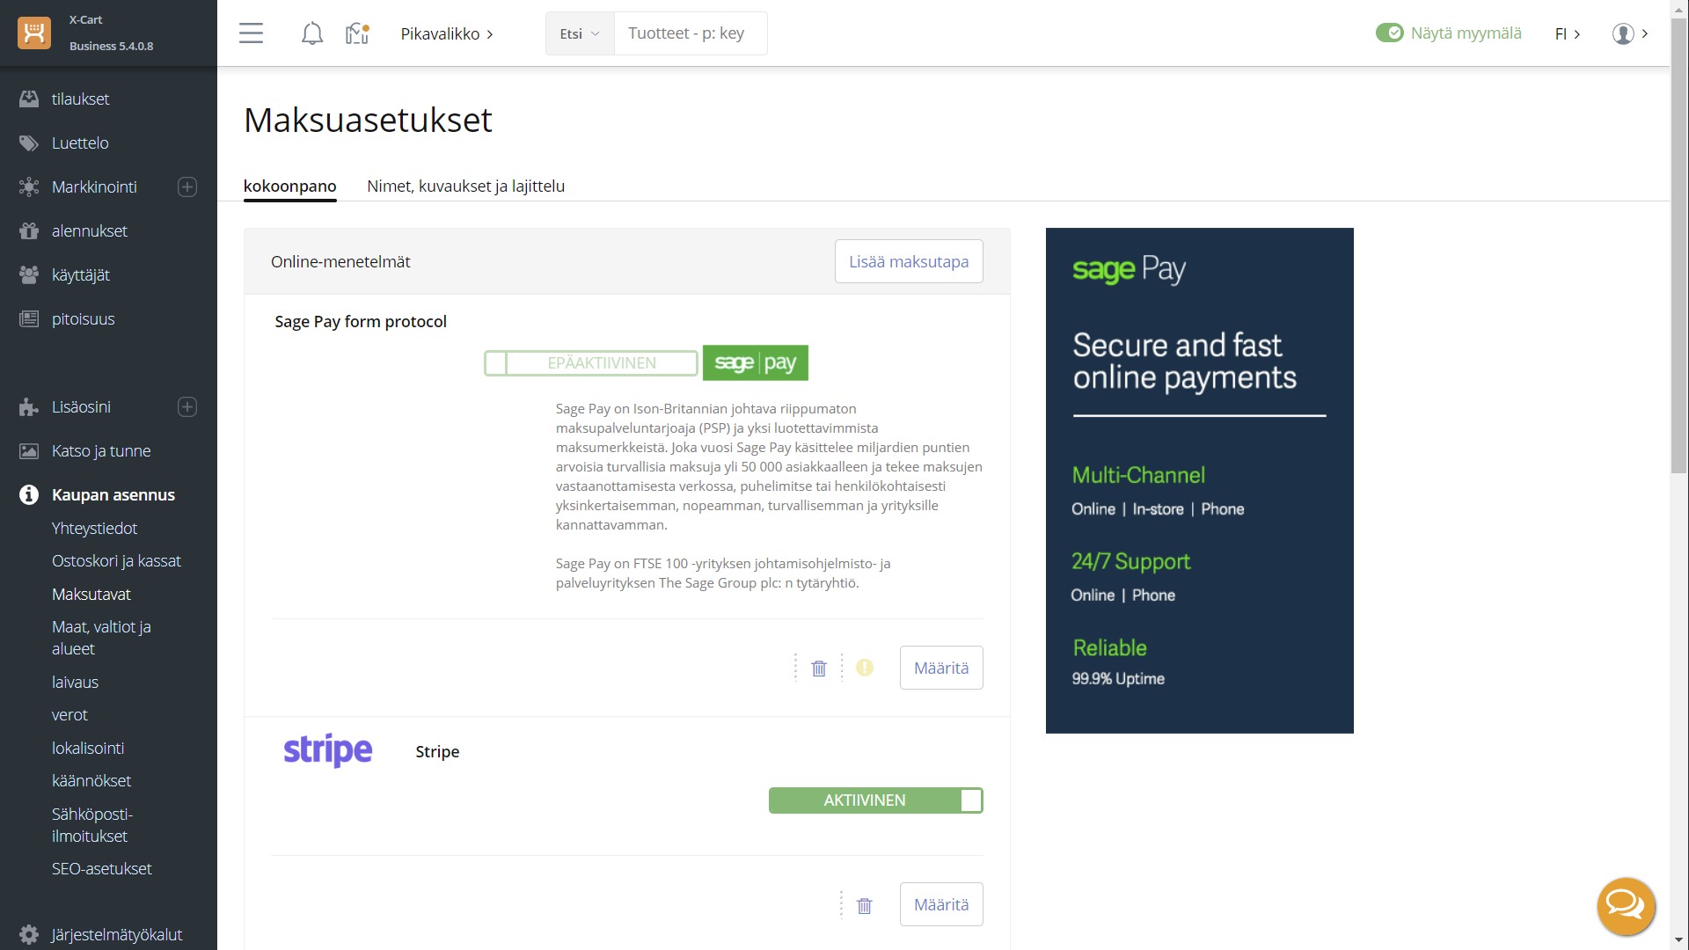Toggle Näytä myymälä storefront switch
1689x950 pixels.
(x=1390, y=33)
